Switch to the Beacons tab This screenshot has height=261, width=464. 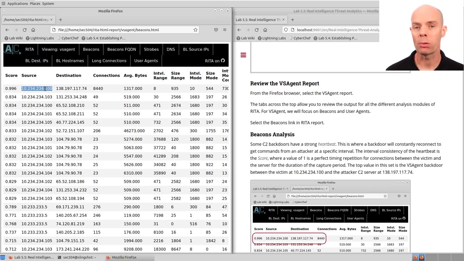(91, 49)
